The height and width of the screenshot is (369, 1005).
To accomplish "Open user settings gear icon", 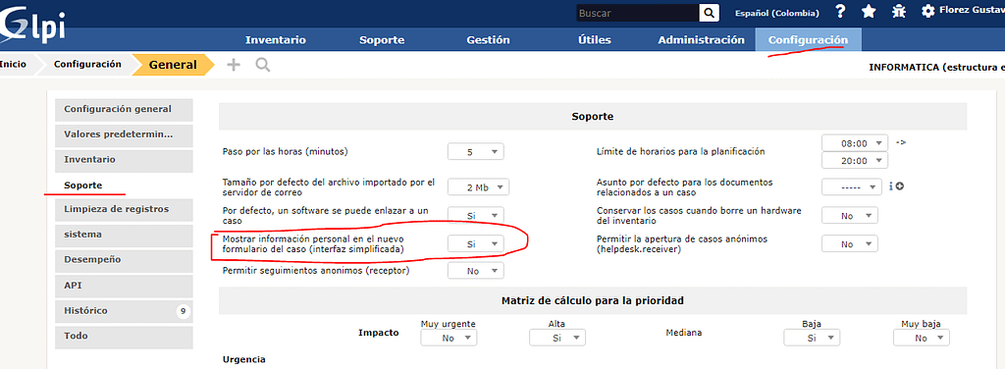I will 927,12.
